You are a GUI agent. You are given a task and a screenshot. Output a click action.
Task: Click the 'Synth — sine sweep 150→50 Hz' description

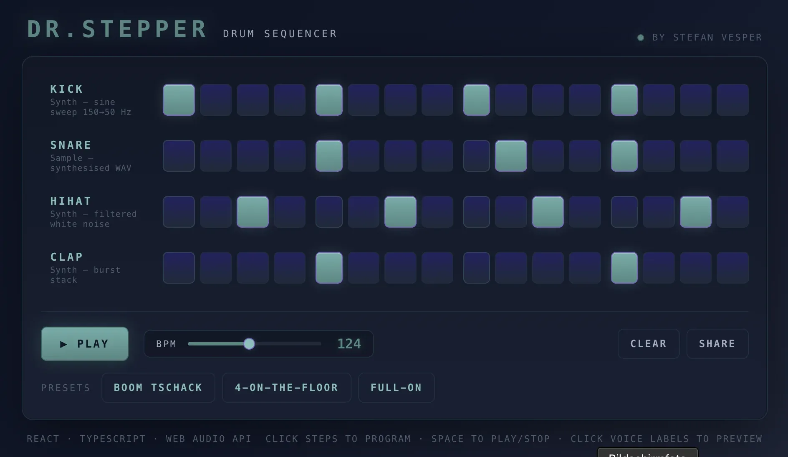(x=91, y=107)
